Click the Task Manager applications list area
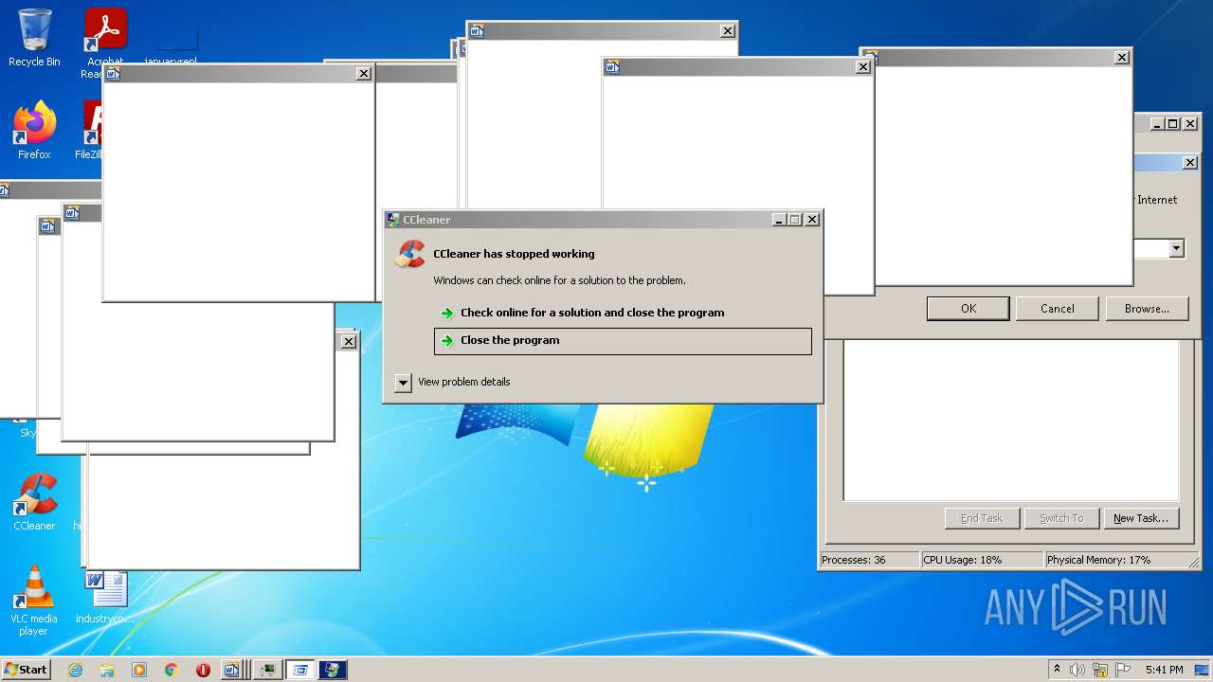This screenshot has height=682, width=1213. [x=1011, y=420]
